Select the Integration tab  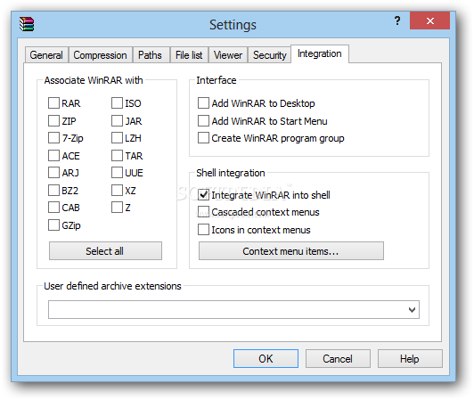pos(320,53)
